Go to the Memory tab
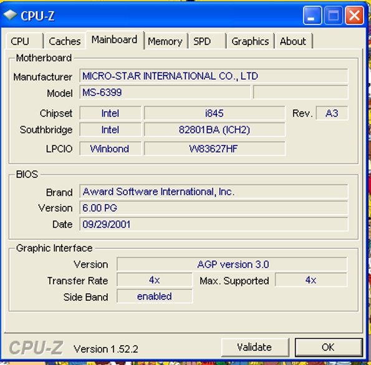 165,41
